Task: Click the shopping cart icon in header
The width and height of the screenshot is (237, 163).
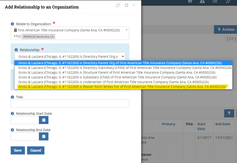Action: pyautogui.click(x=190, y=1)
